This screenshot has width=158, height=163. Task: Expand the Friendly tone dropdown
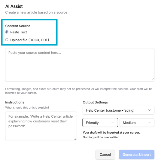(100, 123)
